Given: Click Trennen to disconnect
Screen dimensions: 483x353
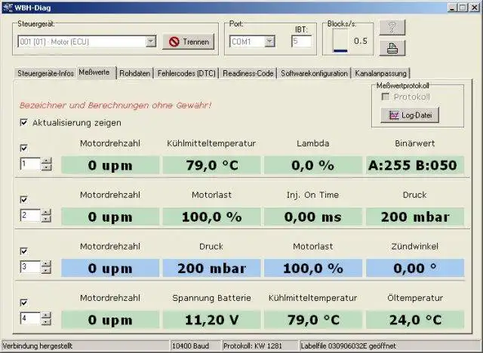Looking at the screenshot, I should pos(189,41).
